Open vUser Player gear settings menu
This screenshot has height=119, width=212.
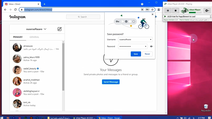[x=207, y=11]
